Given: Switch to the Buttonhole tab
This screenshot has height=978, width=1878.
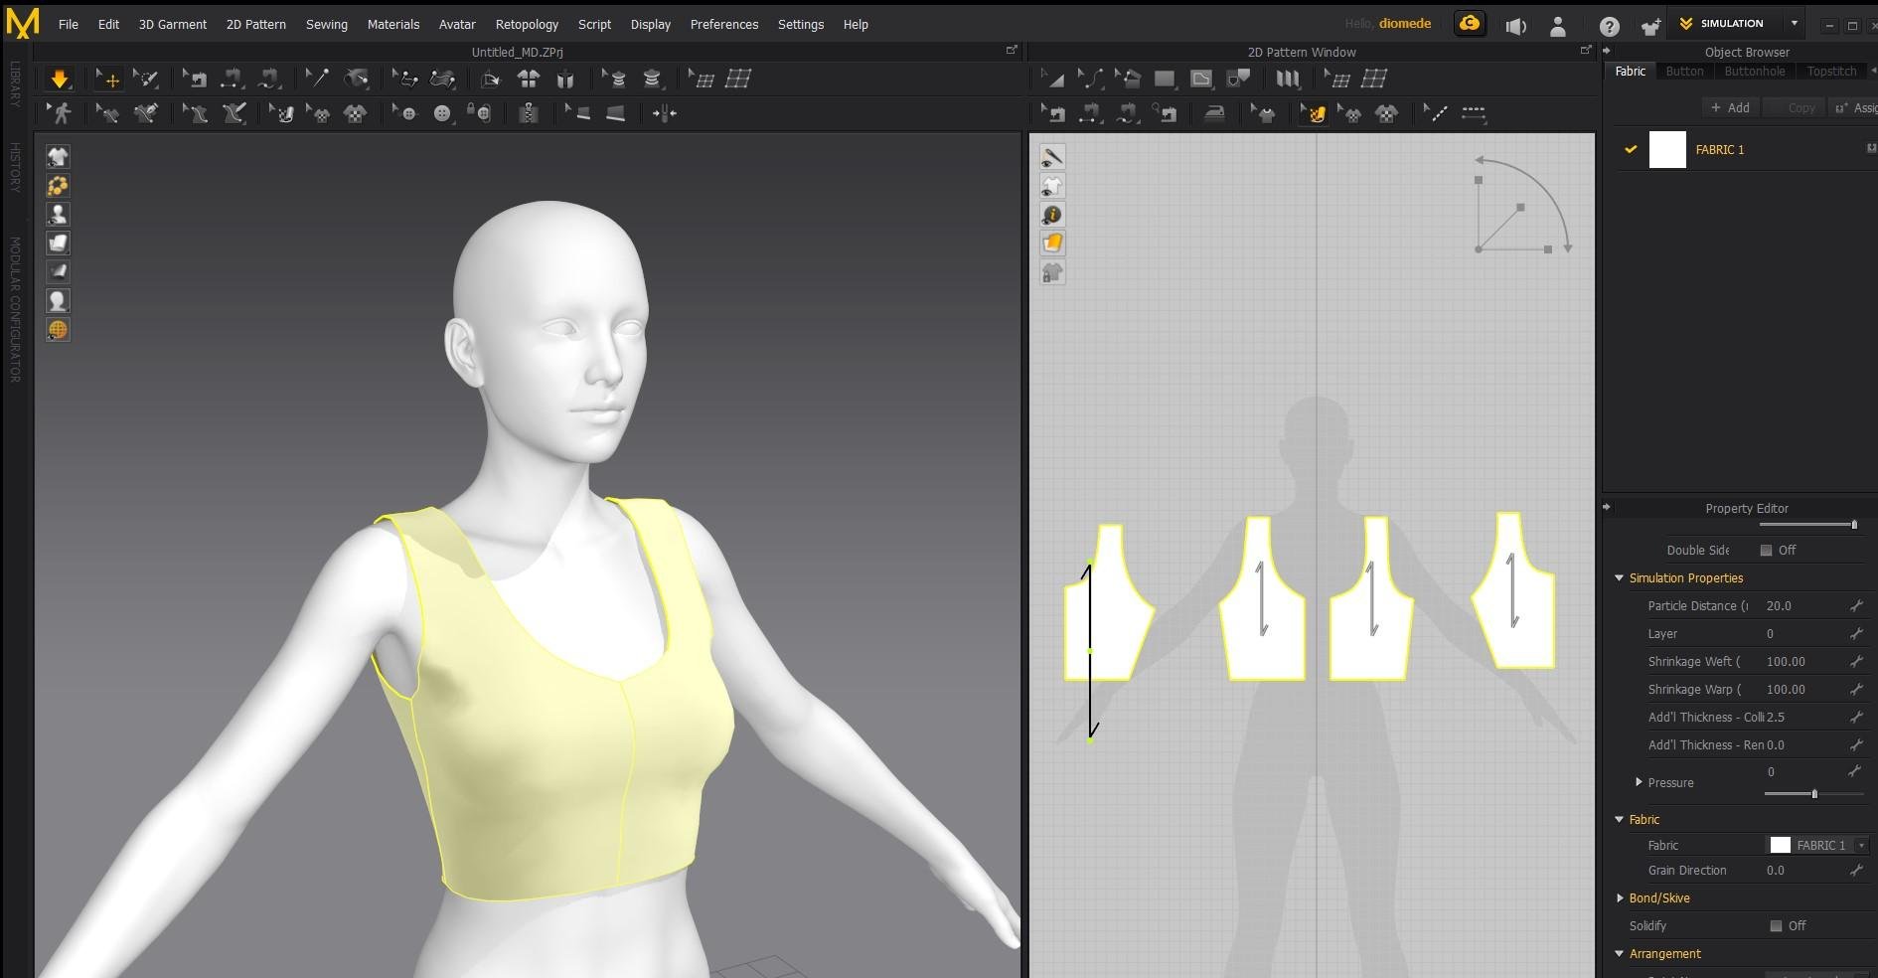Looking at the screenshot, I should coord(1754,72).
